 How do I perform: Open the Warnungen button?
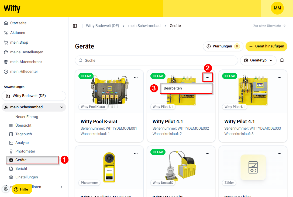click(223, 46)
